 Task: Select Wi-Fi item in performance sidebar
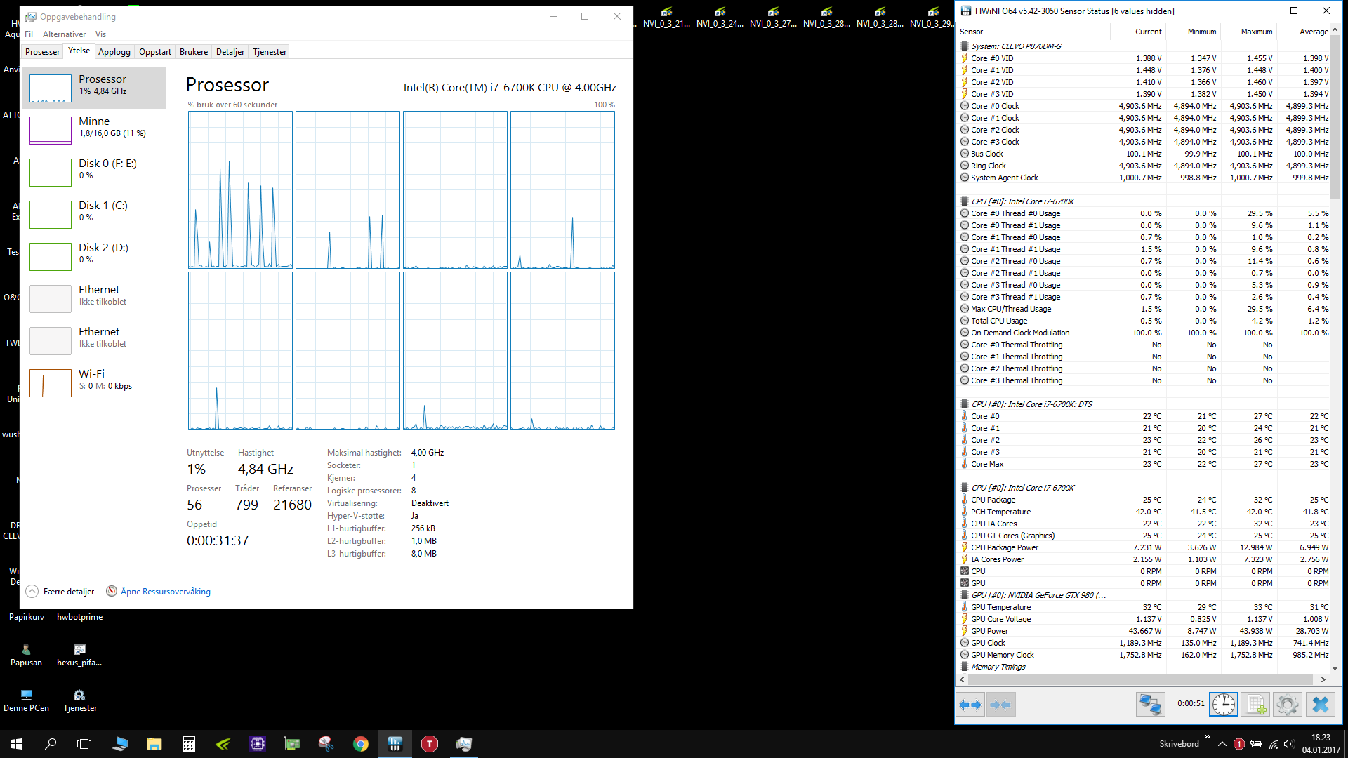coord(94,383)
